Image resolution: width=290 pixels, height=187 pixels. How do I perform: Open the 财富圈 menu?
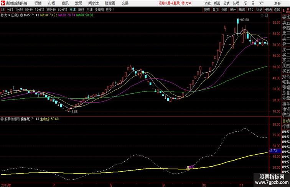click(x=110, y=3)
